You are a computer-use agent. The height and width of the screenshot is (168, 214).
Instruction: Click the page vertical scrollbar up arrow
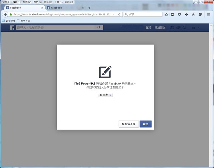211,25
